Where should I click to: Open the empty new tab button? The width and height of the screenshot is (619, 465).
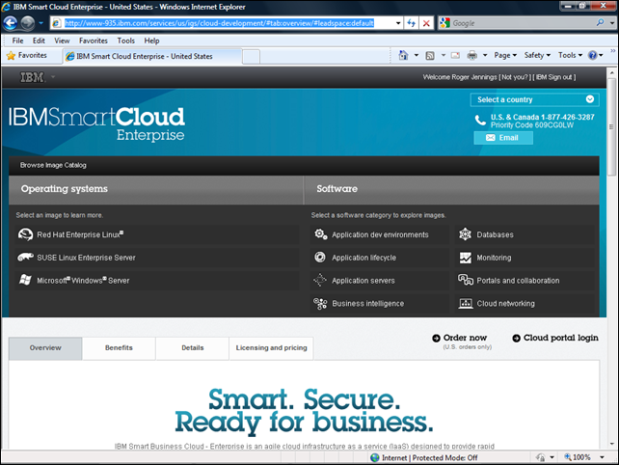[x=251, y=57]
